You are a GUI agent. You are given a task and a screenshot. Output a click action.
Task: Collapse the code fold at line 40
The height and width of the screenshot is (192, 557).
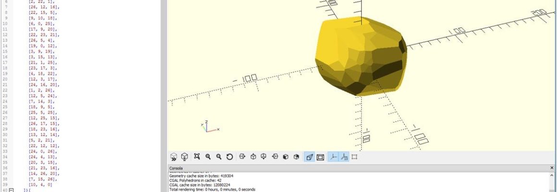click(11, 190)
